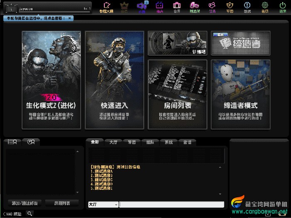Switch to the friends list icon tab
291x218 pixels.
point(12,142)
